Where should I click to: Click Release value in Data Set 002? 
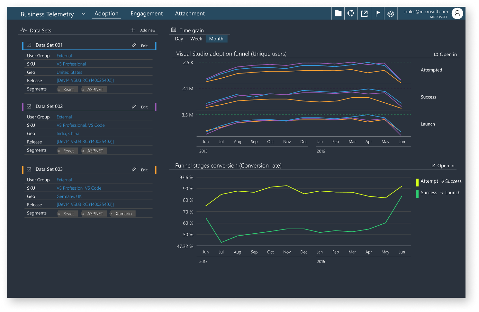(85, 142)
